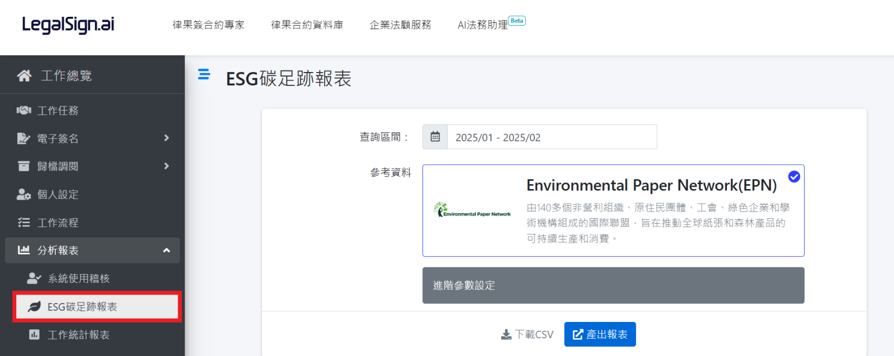Image resolution: width=894 pixels, height=356 pixels.
Task: Click the EPN description paragraph
Action: click(658, 223)
